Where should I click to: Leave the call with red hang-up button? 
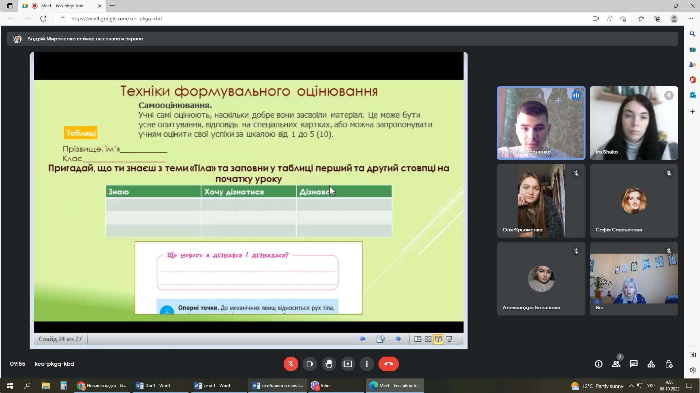pos(388,364)
